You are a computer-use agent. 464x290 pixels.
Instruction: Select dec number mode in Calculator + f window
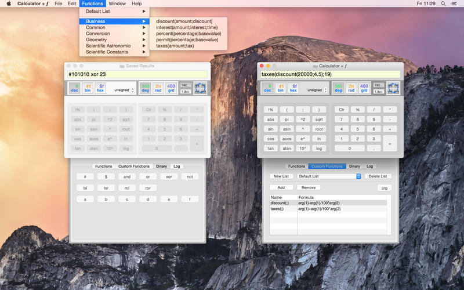(x=267, y=88)
